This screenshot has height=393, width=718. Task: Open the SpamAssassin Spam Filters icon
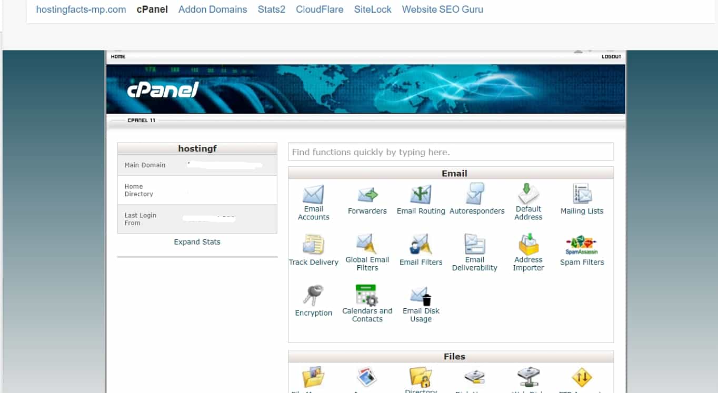point(582,245)
